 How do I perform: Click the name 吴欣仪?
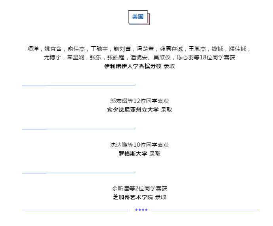pos(162,57)
